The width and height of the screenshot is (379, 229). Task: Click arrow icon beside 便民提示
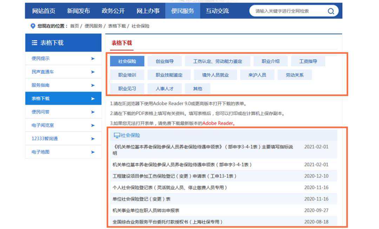tap(93, 59)
